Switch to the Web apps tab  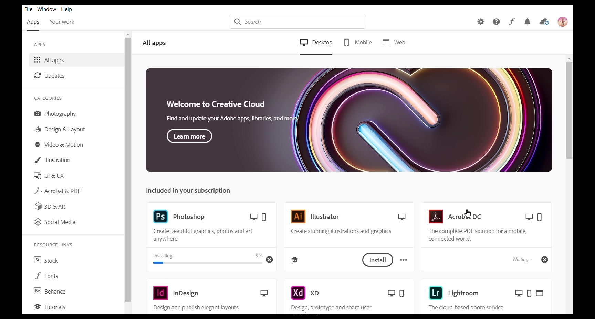pyautogui.click(x=394, y=42)
